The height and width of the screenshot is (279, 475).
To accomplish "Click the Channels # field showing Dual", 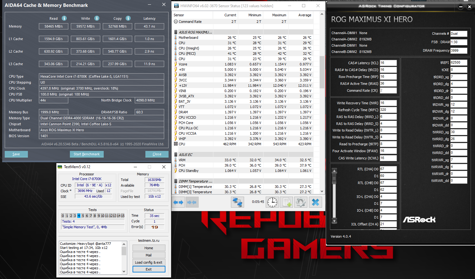I will pyautogui.click(x=459, y=34).
